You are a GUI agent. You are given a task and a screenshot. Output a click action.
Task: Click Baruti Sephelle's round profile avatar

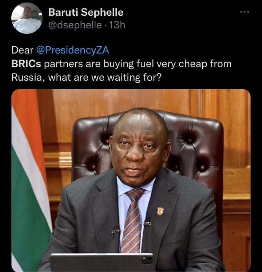tap(27, 18)
